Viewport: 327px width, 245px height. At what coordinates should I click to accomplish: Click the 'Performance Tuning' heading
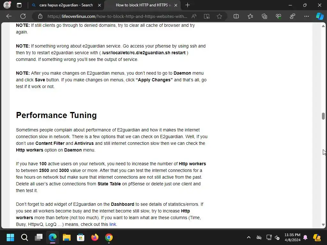pyautogui.click(x=56, y=115)
